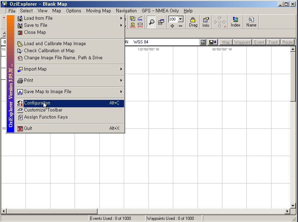Open Configuration from the File menu
298x222 pixels.
70,103
